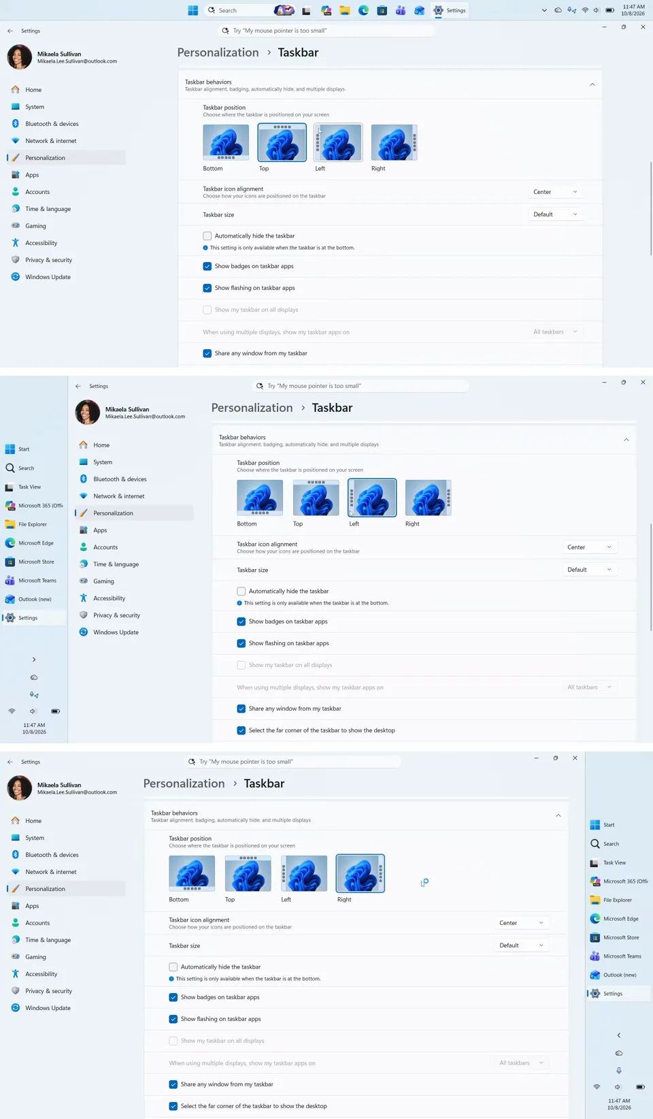Open File Explorer on the horizontal top taskbar
653x1119 pixels.
(x=345, y=10)
